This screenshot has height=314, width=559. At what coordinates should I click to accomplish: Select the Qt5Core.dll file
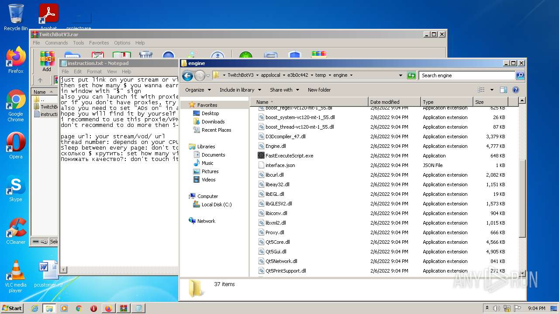pos(278,242)
